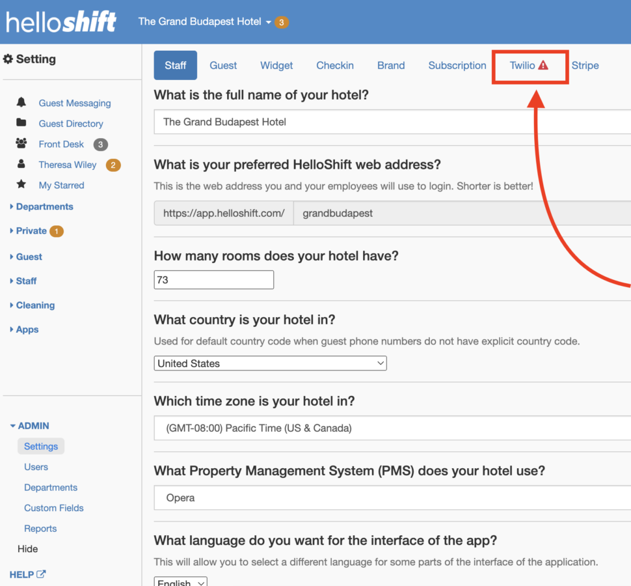The width and height of the screenshot is (631, 586).
Task: Switch to the Widget tab
Action: (276, 65)
